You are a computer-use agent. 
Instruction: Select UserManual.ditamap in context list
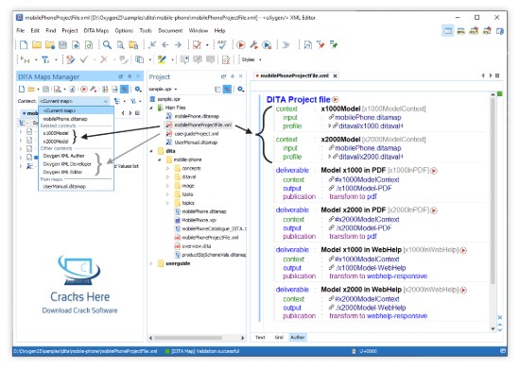[64, 187]
